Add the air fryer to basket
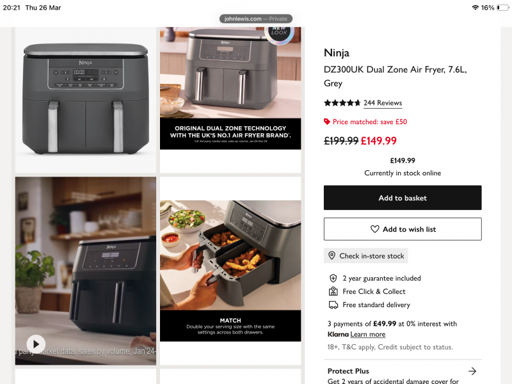This screenshot has width=512, height=384. (403, 198)
